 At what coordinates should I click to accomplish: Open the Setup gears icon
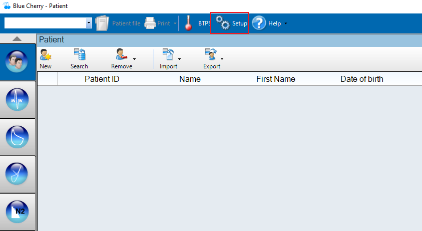[223, 23]
